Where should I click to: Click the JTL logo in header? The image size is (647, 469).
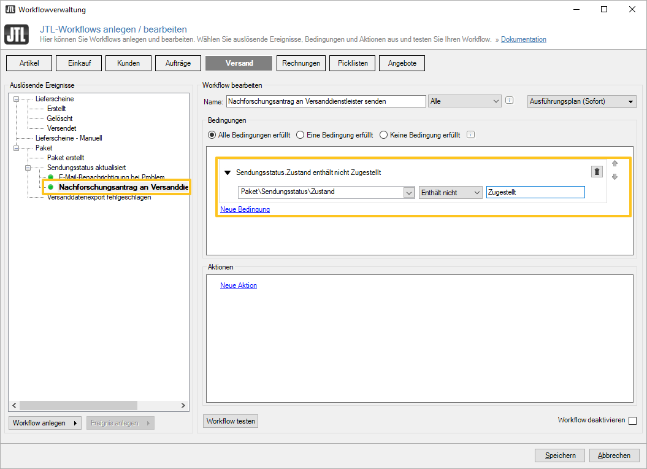(x=17, y=34)
